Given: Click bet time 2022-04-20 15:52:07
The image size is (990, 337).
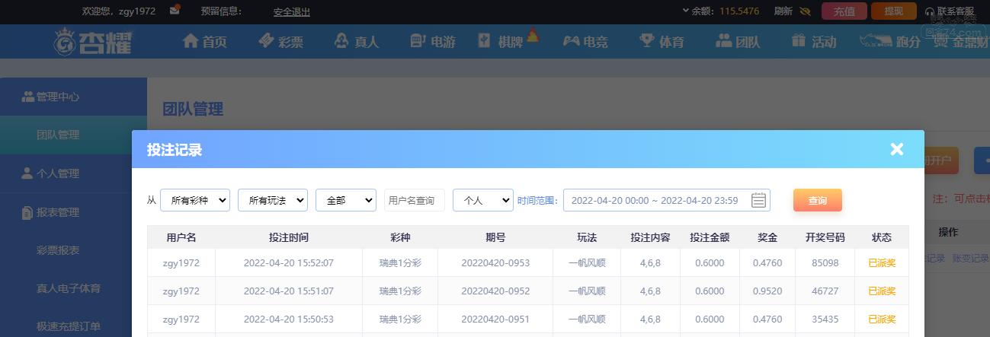Looking at the screenshot, I should [289, 263].
